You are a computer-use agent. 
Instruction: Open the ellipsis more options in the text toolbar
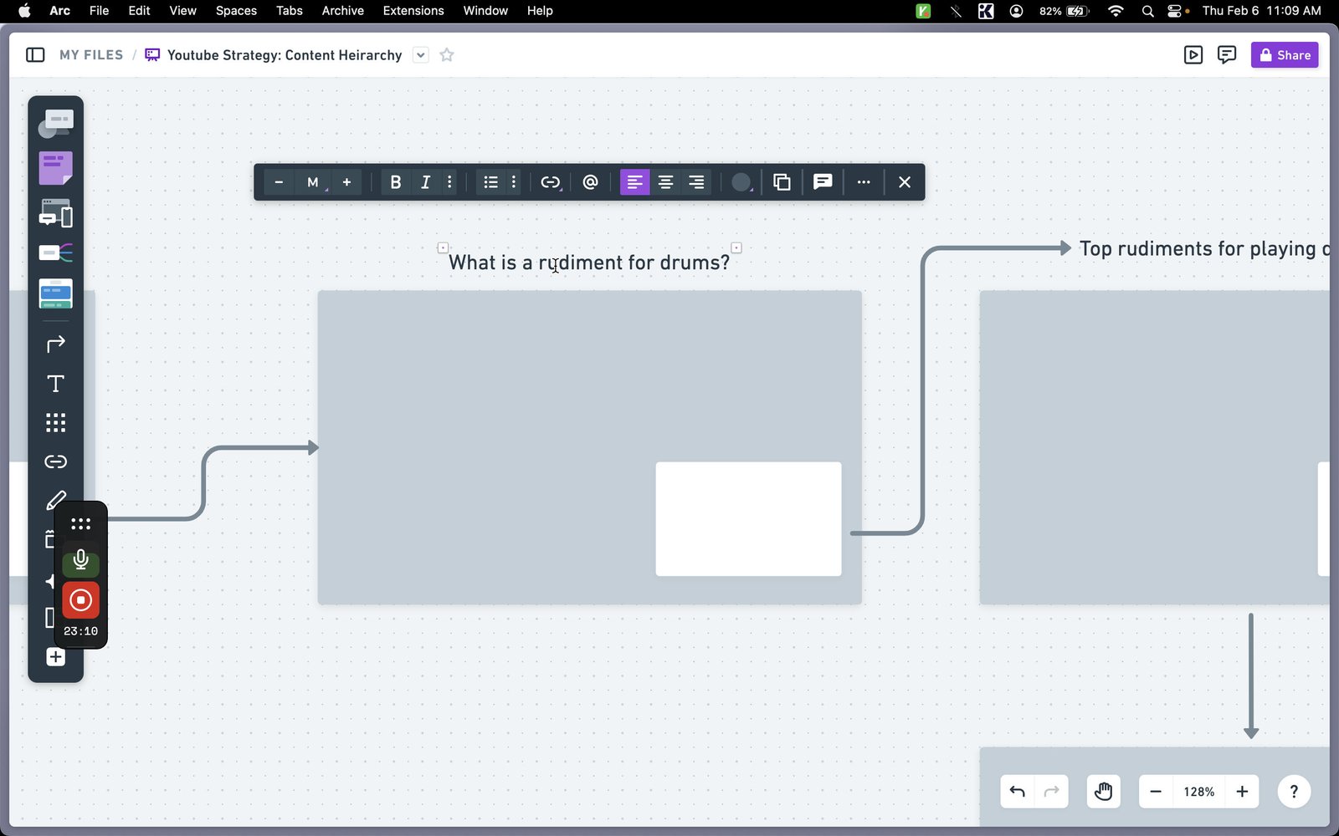tap(864, 182)
